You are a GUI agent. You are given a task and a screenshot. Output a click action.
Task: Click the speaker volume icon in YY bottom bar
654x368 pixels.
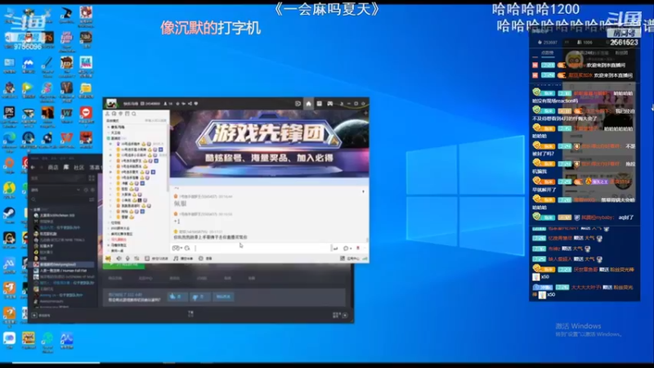[x=119, y=258]
